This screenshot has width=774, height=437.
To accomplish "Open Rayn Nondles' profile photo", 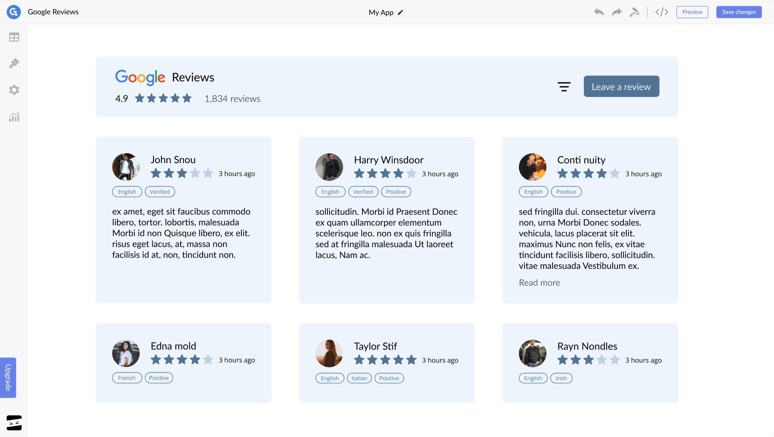I will [x=533, y=353].
